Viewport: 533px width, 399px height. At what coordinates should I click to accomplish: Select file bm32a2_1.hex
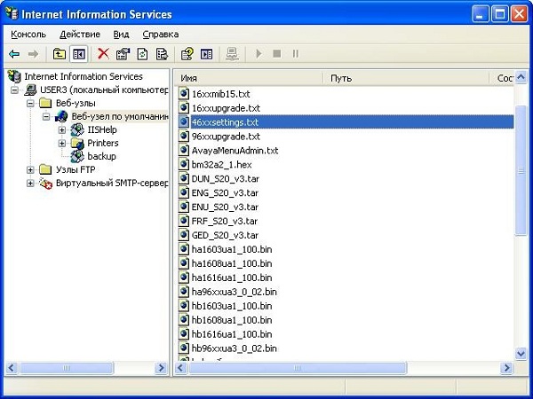[221, 165]
